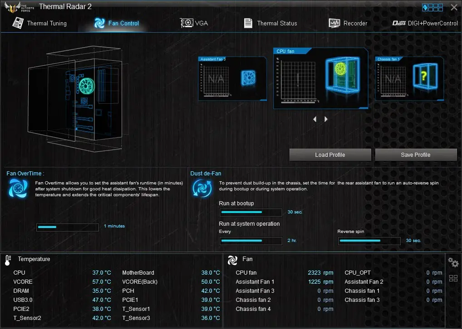The width and height of the screenshot is (462, 329).
Task: Click the Fan OverTime clock fan icon
Action: pyautogui.click(x=18, y=188)
